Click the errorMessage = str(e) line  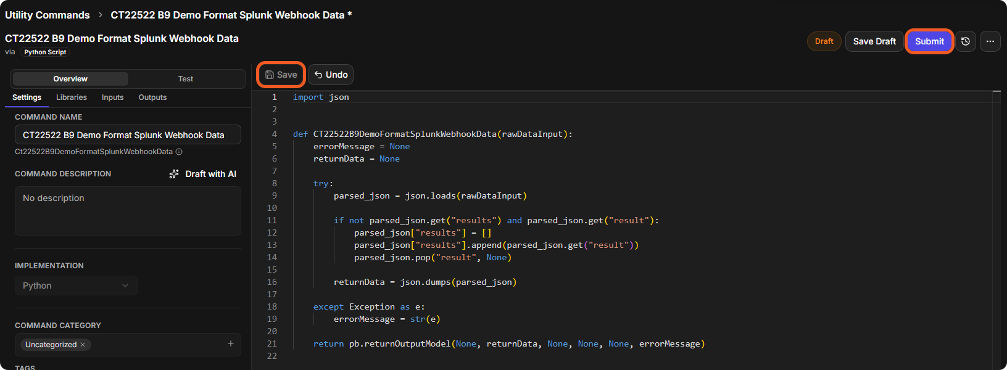387,319
